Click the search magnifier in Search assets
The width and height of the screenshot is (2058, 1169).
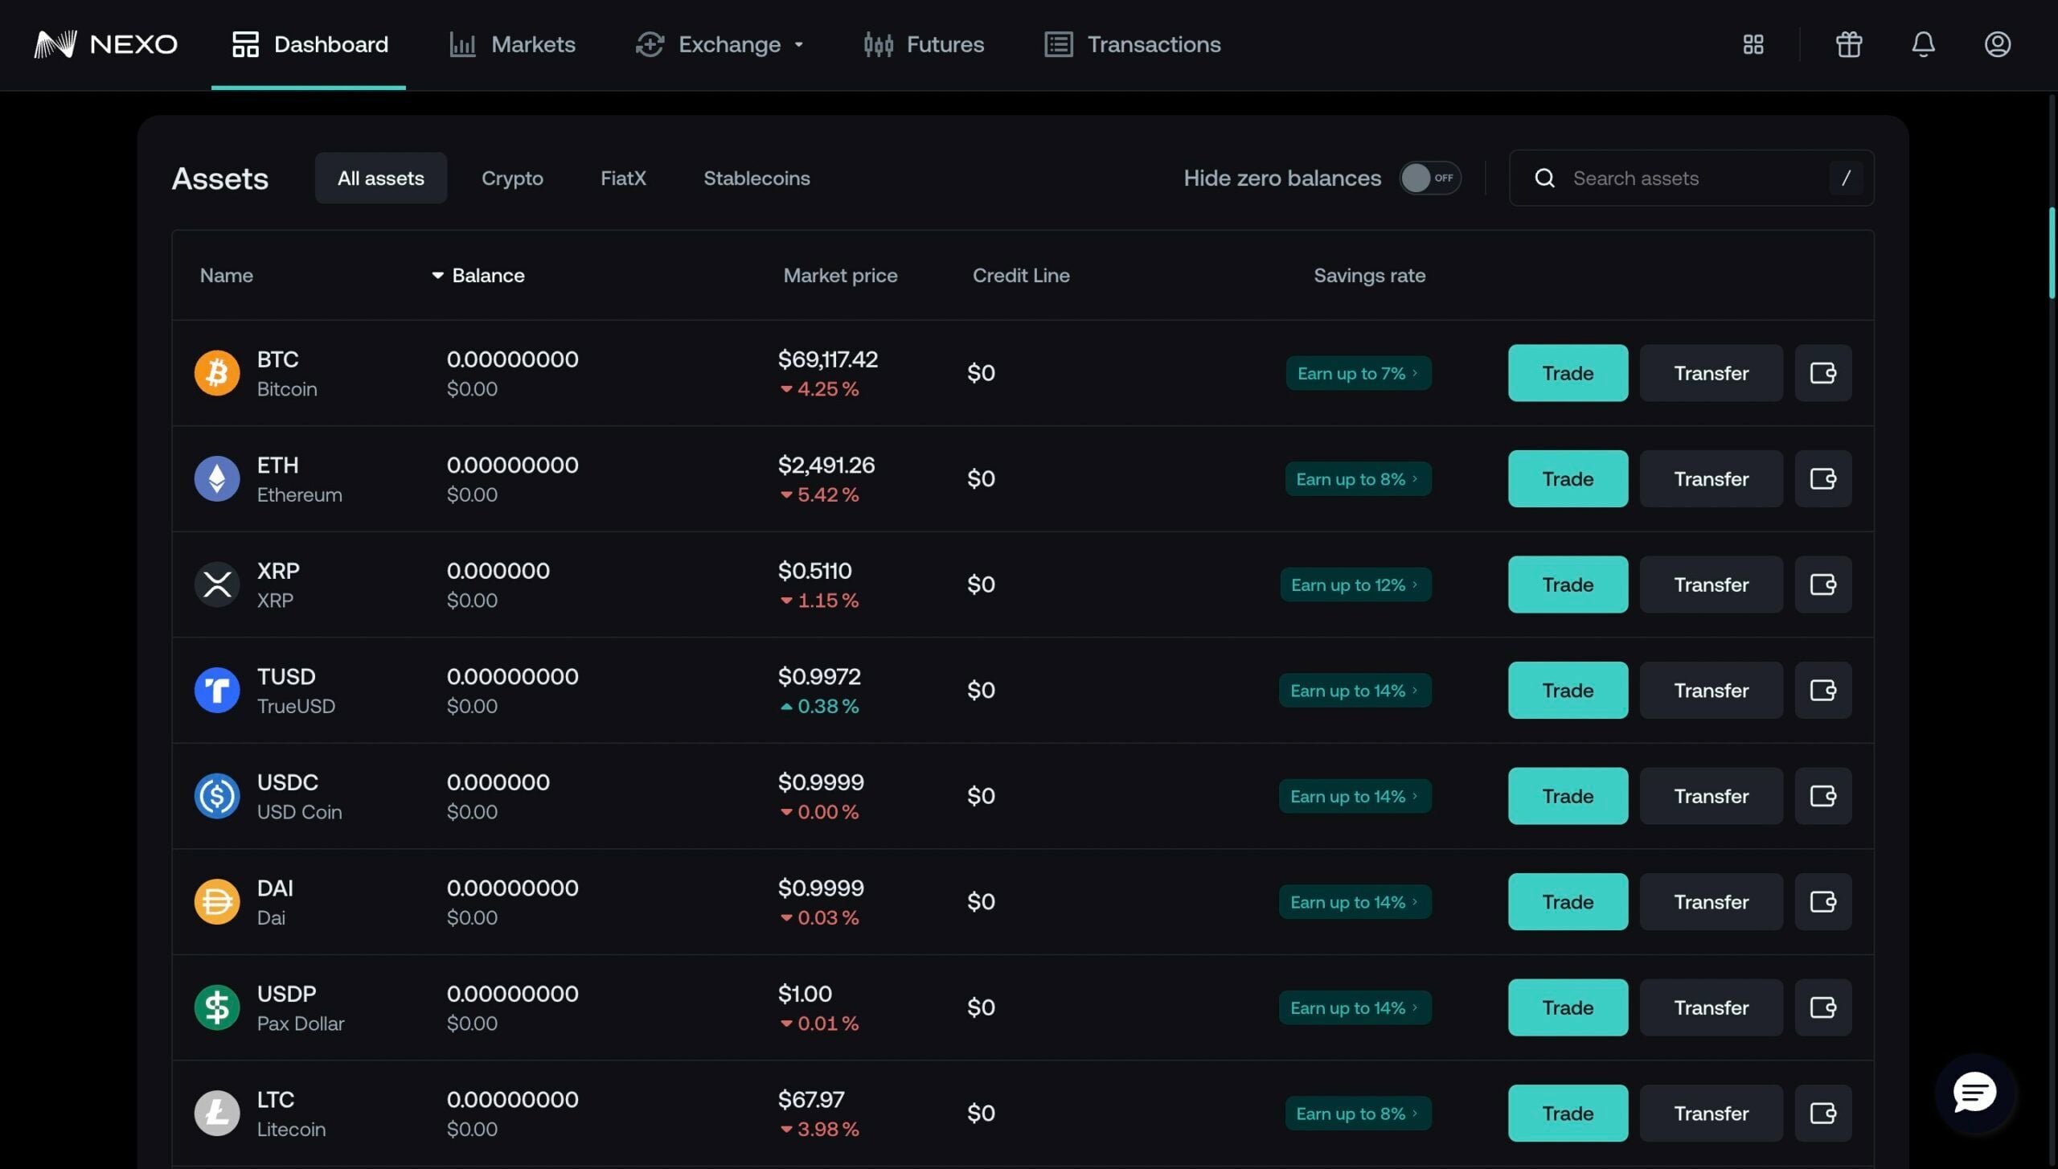click(1544, 178)
